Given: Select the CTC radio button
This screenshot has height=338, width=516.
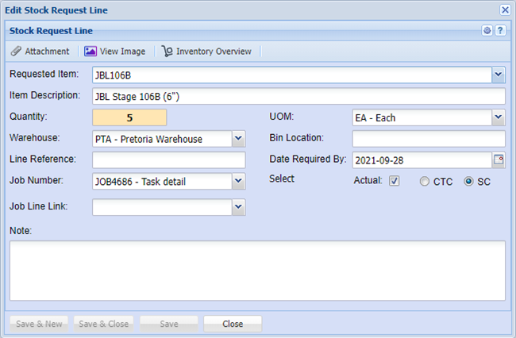Looking at the screenshot, I should point(426,181).
